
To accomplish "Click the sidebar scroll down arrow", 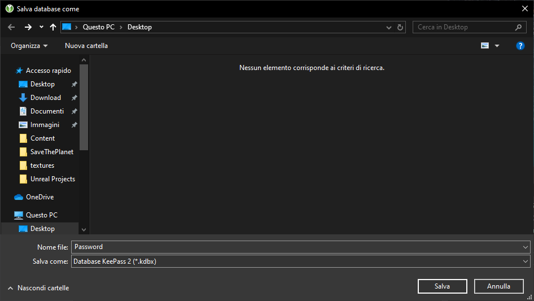I will coord(84,229).
